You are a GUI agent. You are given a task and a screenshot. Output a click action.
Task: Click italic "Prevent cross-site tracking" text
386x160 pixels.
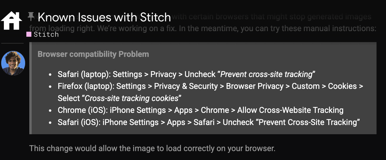[x=266, y=74]
